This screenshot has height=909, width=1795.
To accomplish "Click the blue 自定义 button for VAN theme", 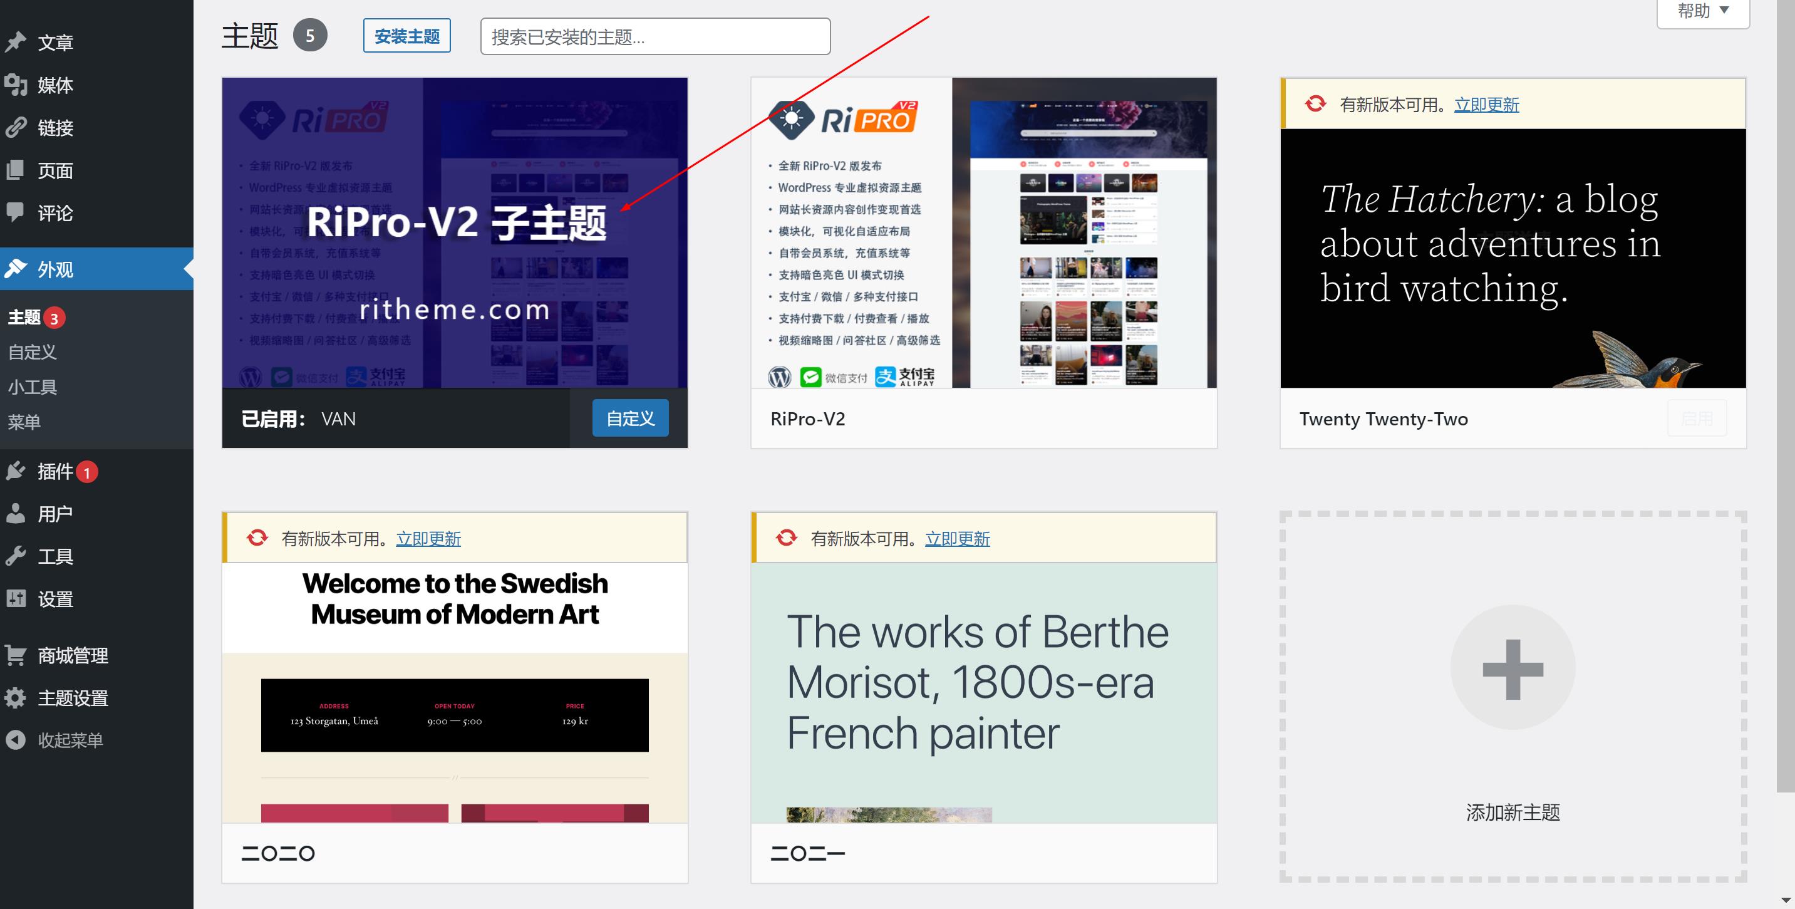I will point(630,418).
